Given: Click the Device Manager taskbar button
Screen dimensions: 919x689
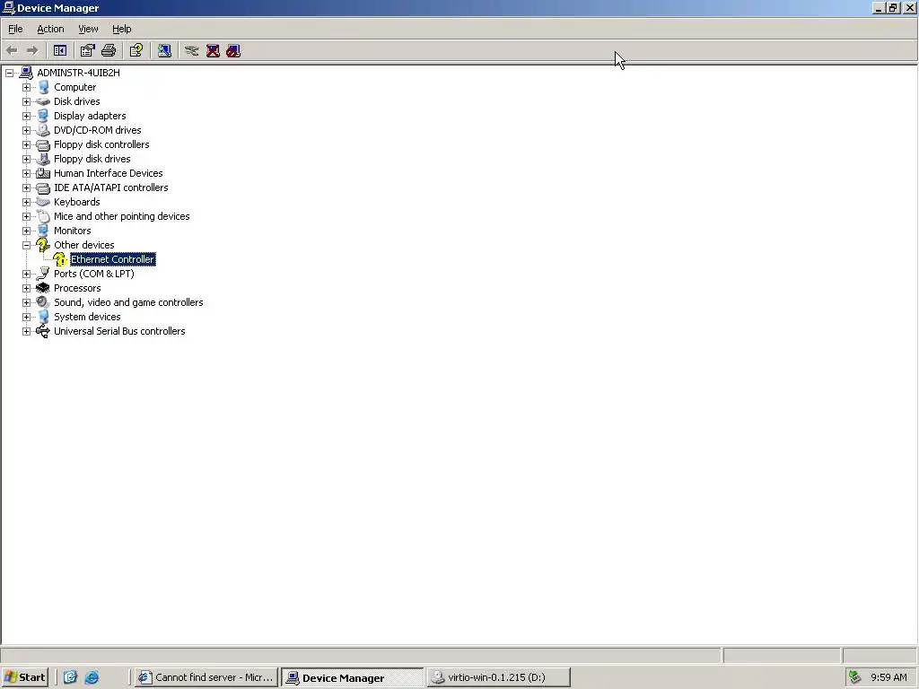Looking at the screenshot, I should [x=352, y=677].
